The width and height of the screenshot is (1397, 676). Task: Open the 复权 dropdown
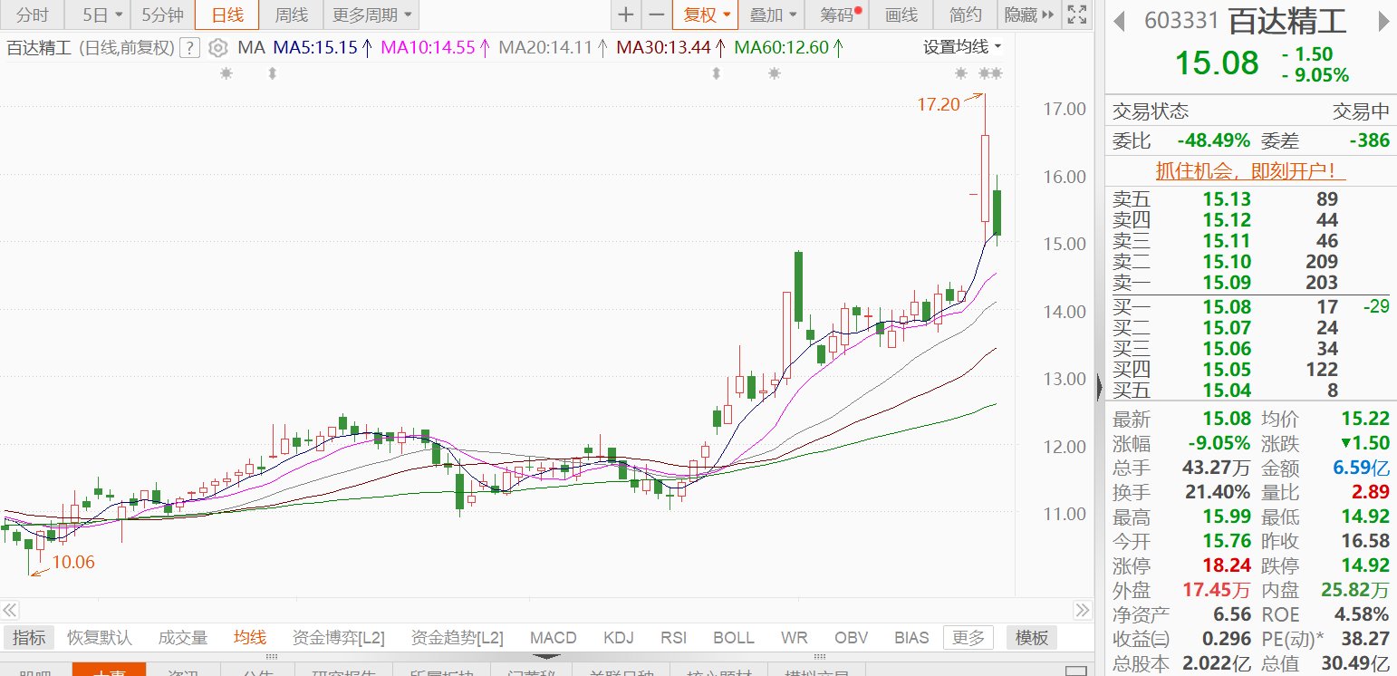[x=705, y=14]
